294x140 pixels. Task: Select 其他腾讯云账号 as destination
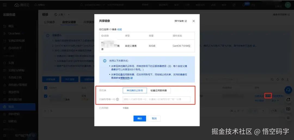pos(135,90)
